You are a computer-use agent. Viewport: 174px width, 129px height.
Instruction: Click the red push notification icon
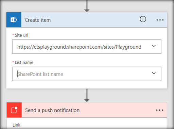point(14,110)
